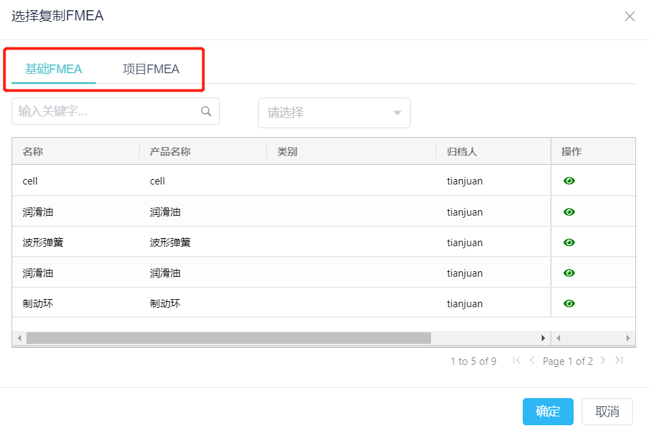This screenshot has height=432, width=649.
Task: Close the 选择复制FMEA dialog
Action: (x=629, y=16)
